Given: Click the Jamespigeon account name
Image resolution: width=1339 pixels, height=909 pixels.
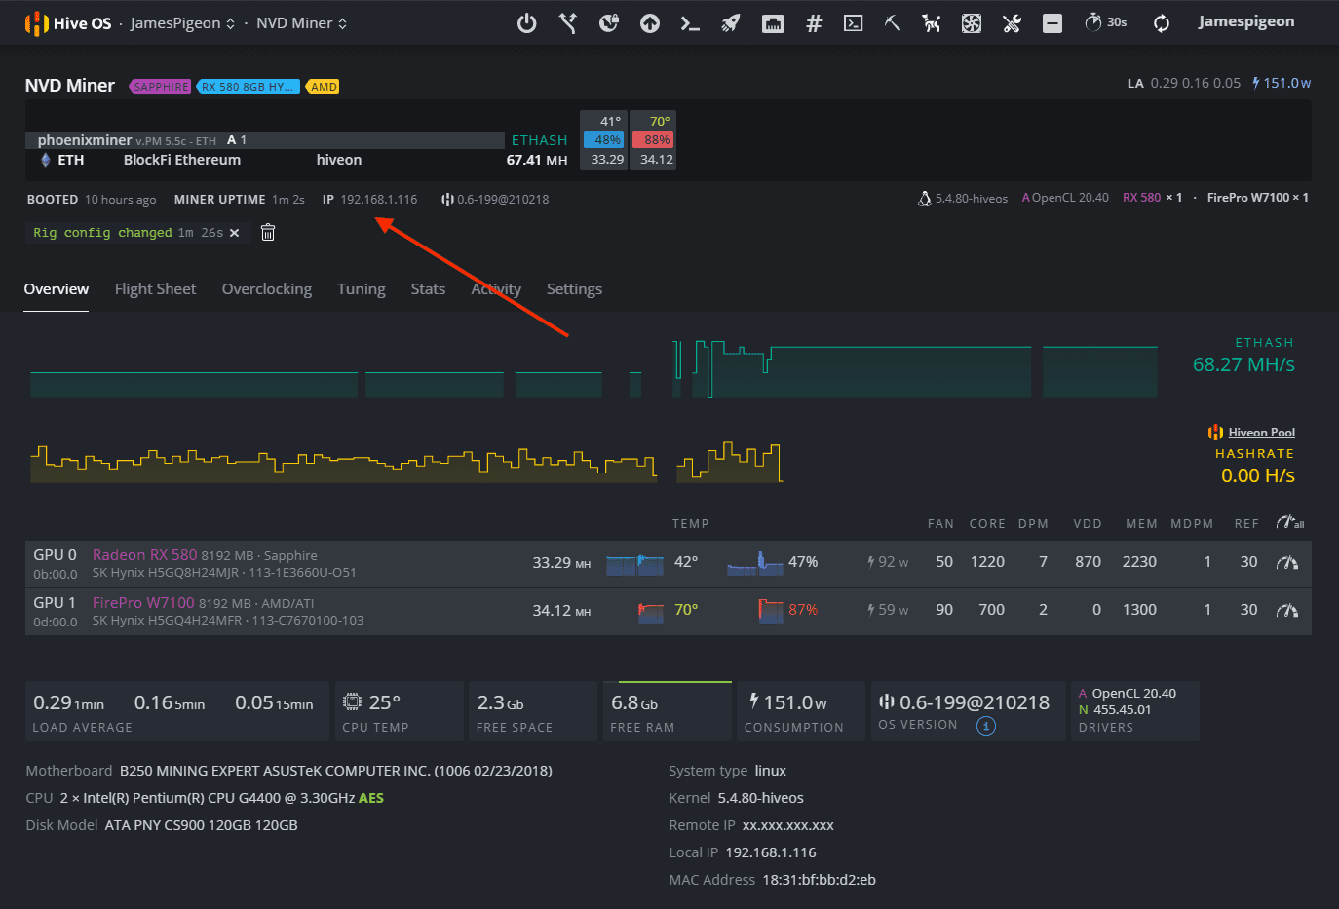Looking at the screenshot, I should (1246, 21).
